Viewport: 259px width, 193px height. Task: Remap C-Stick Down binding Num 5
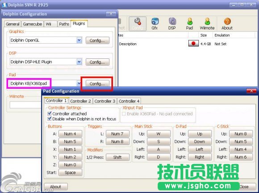point(241,141)
